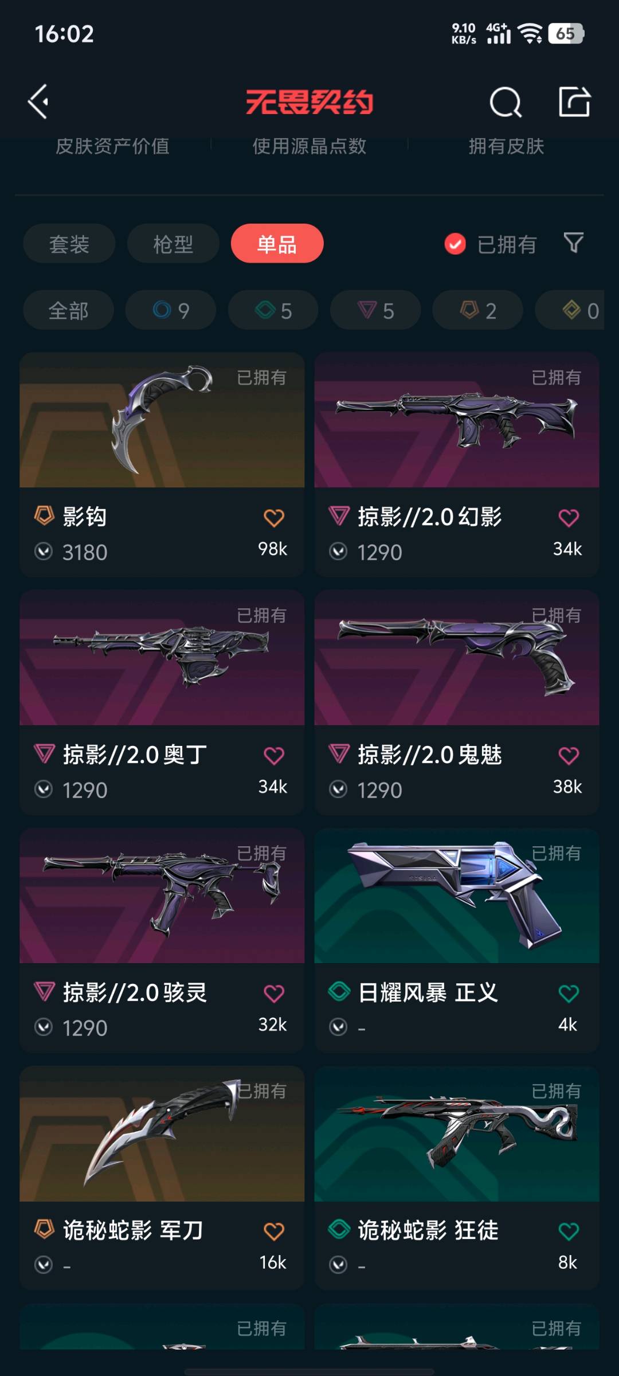This screenshot has height=1376, width=619.
Task: Filter by purple tier chip showing 5
Action: (x=375, y=310)
